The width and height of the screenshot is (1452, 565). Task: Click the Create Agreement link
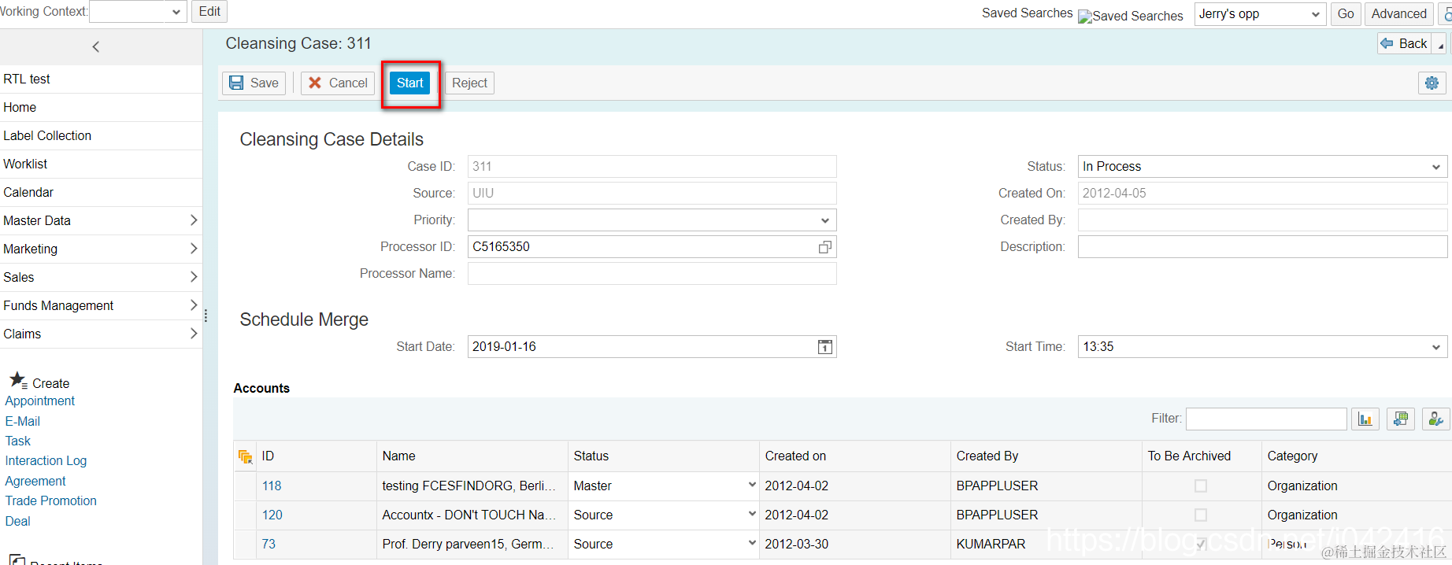coord(35,481)
